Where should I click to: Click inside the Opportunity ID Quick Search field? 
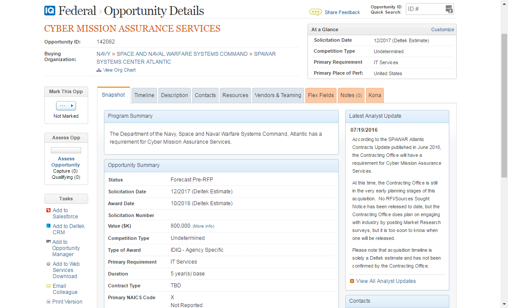[x=423, y=9]
